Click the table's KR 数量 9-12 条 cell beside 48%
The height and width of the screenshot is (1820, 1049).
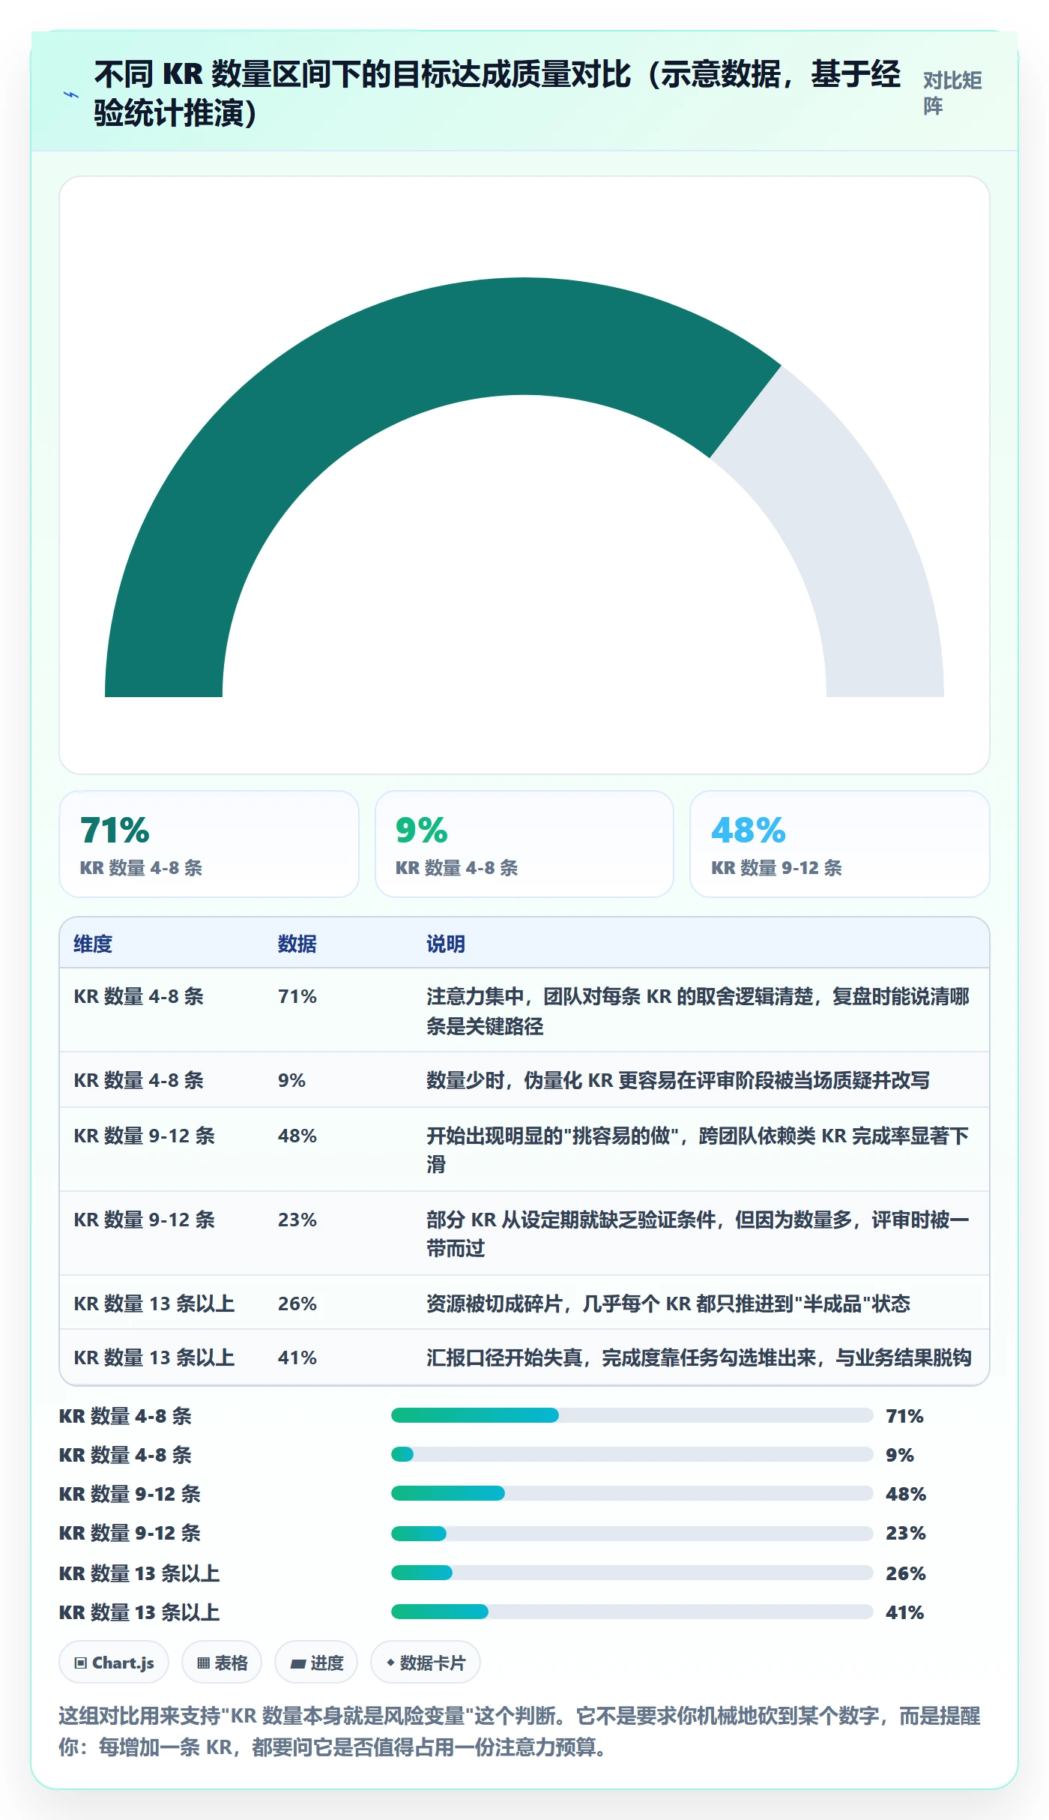[145, 1136]
